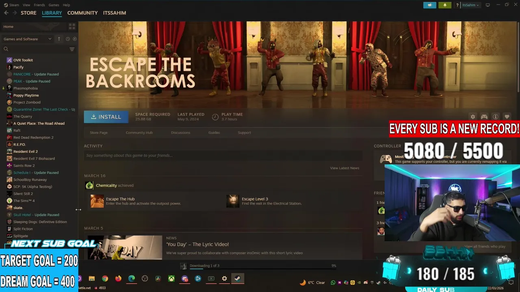
Task: Open the You Day lyric video thumbnail
Action: tap(125, 247)
